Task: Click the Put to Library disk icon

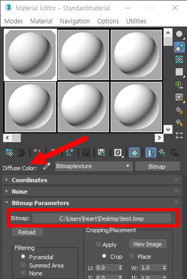Action: point(102,153)
